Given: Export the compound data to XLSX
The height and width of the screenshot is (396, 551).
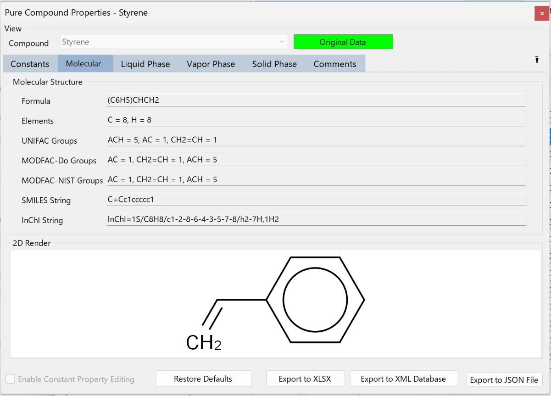Looking at the screenshot, I should [305, 379].
